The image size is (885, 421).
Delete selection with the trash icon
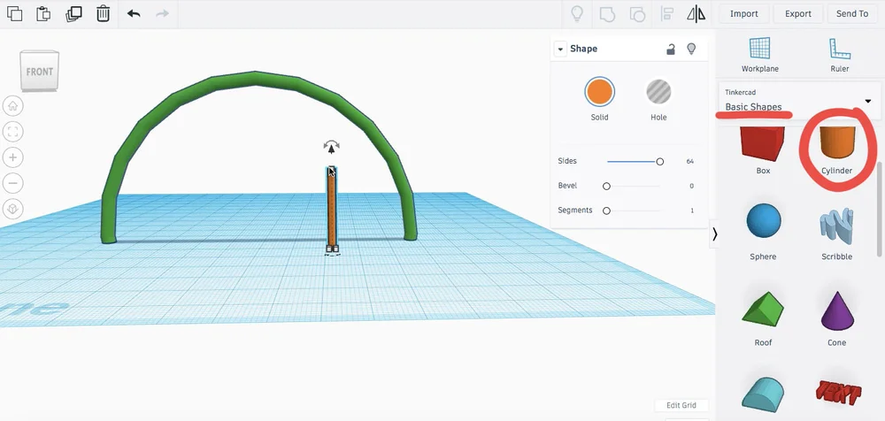(x=103, y=13)
